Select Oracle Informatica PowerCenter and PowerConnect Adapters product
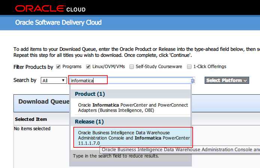The width and height of the screenshot is (260, 168). [x=132, y=108]
